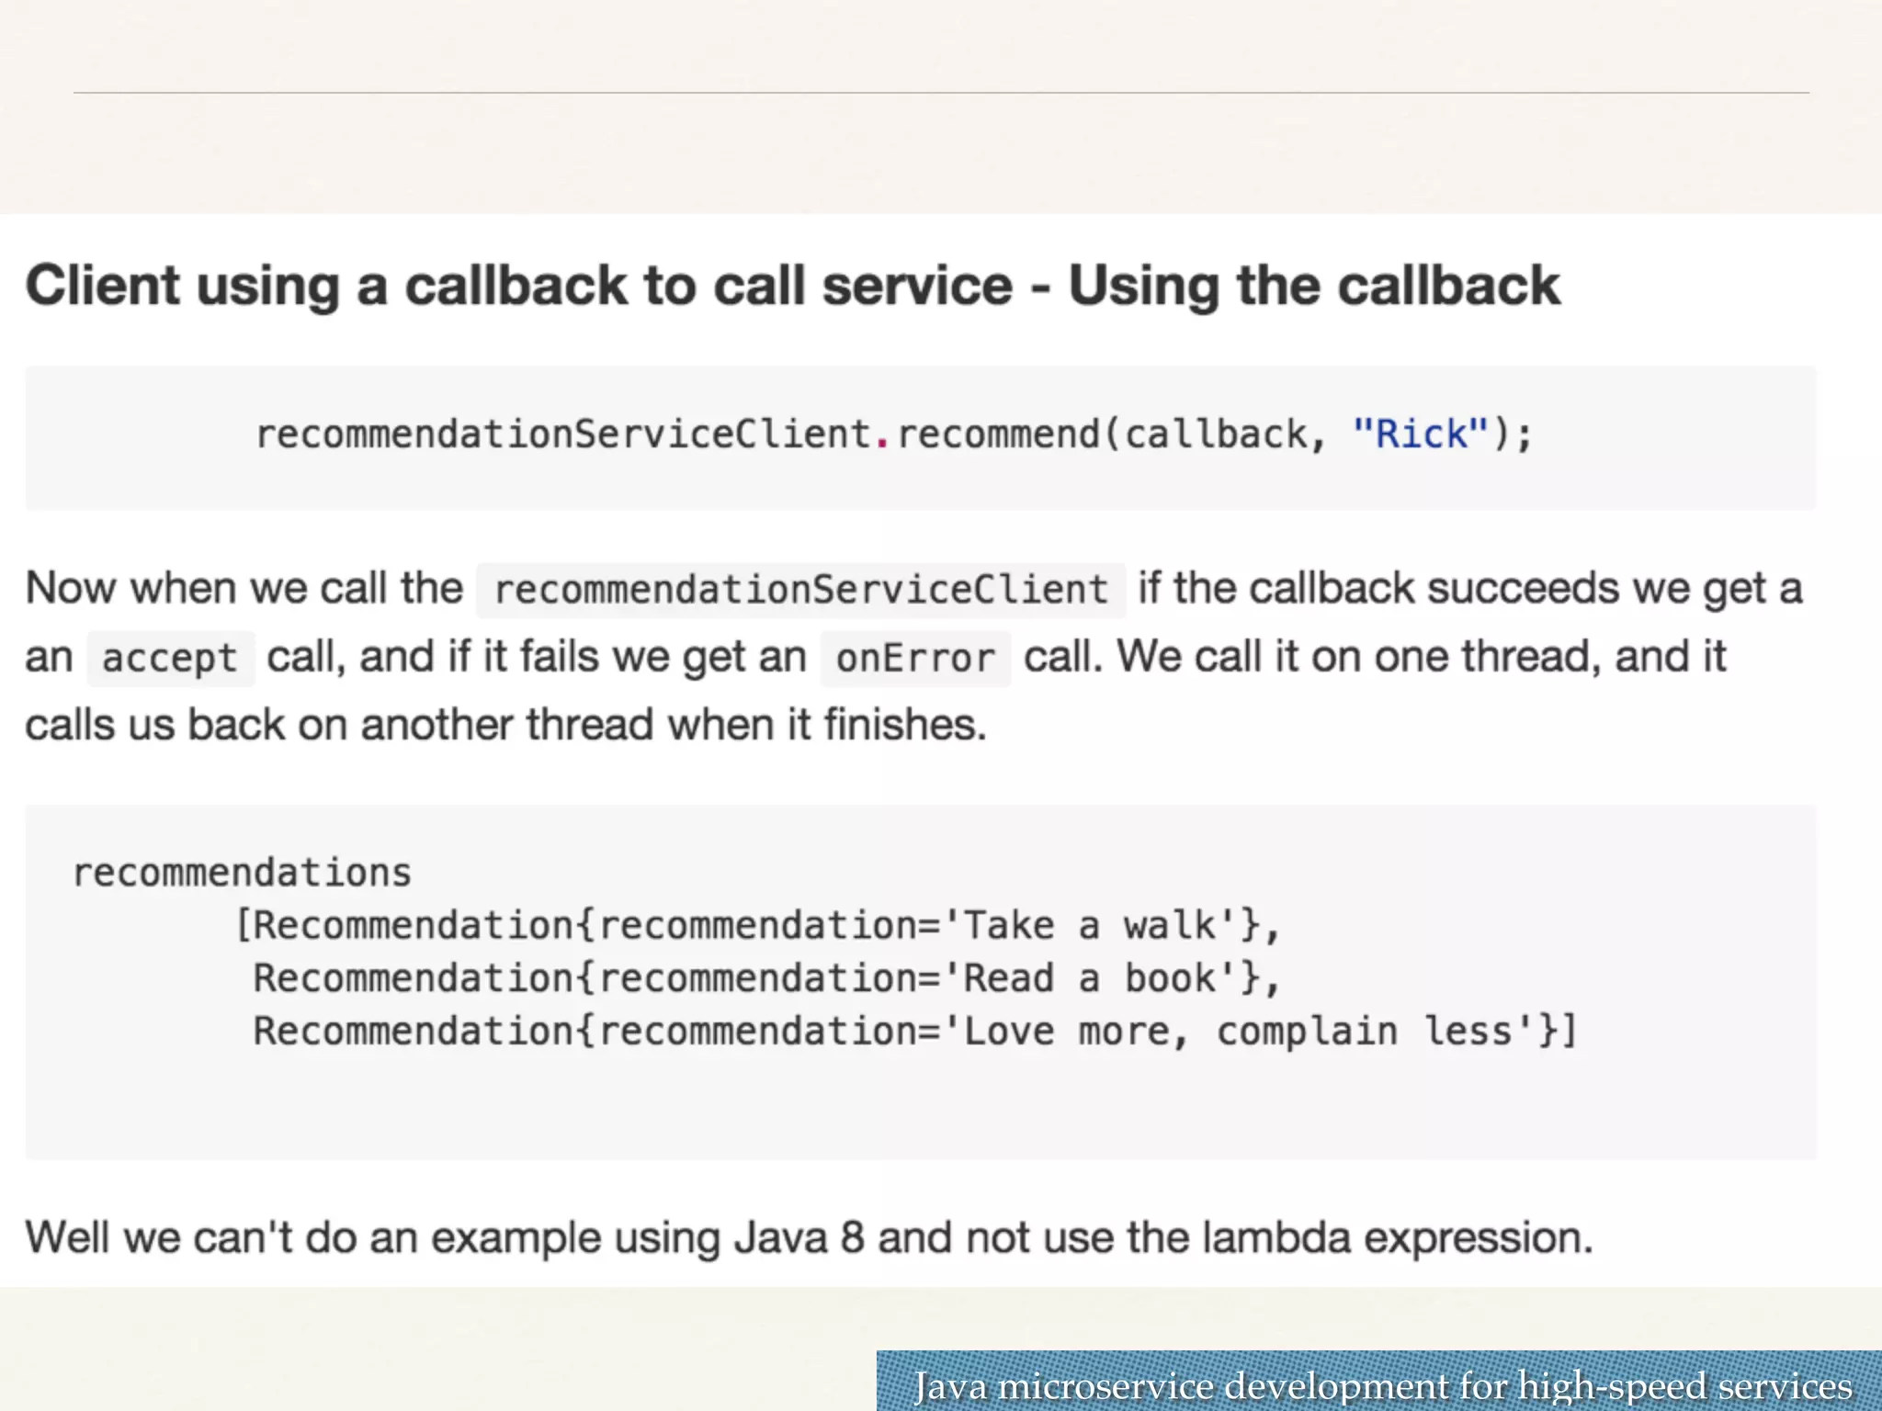Click the inline 'accept' code word
This screenshot has width=1882, height=1411.
click(170, 659)
